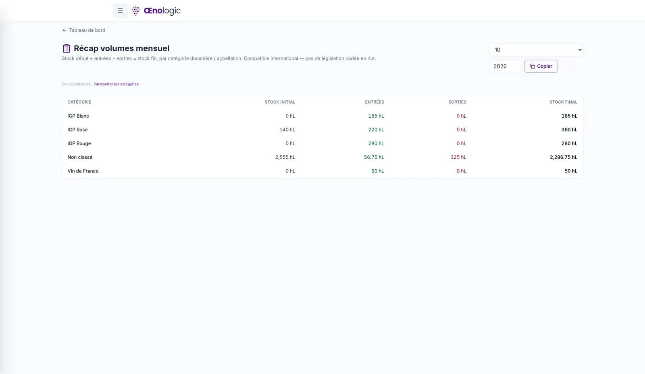
Task: Click the Copier button
Action: coord(541,66)
